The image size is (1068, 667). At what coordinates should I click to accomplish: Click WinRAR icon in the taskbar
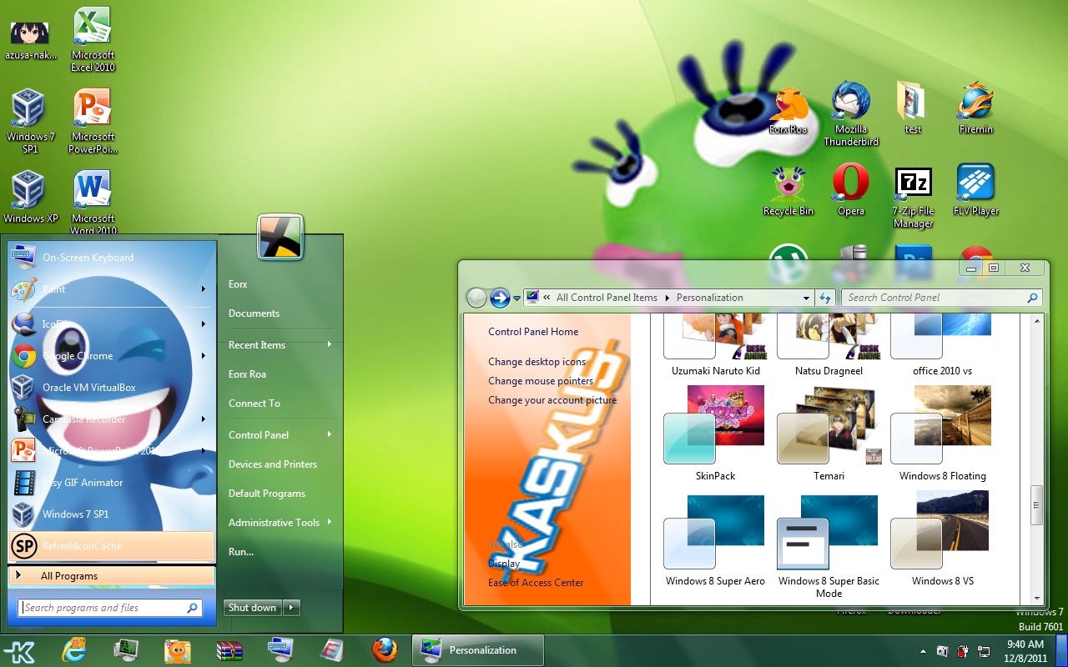(x=229, y=650)
